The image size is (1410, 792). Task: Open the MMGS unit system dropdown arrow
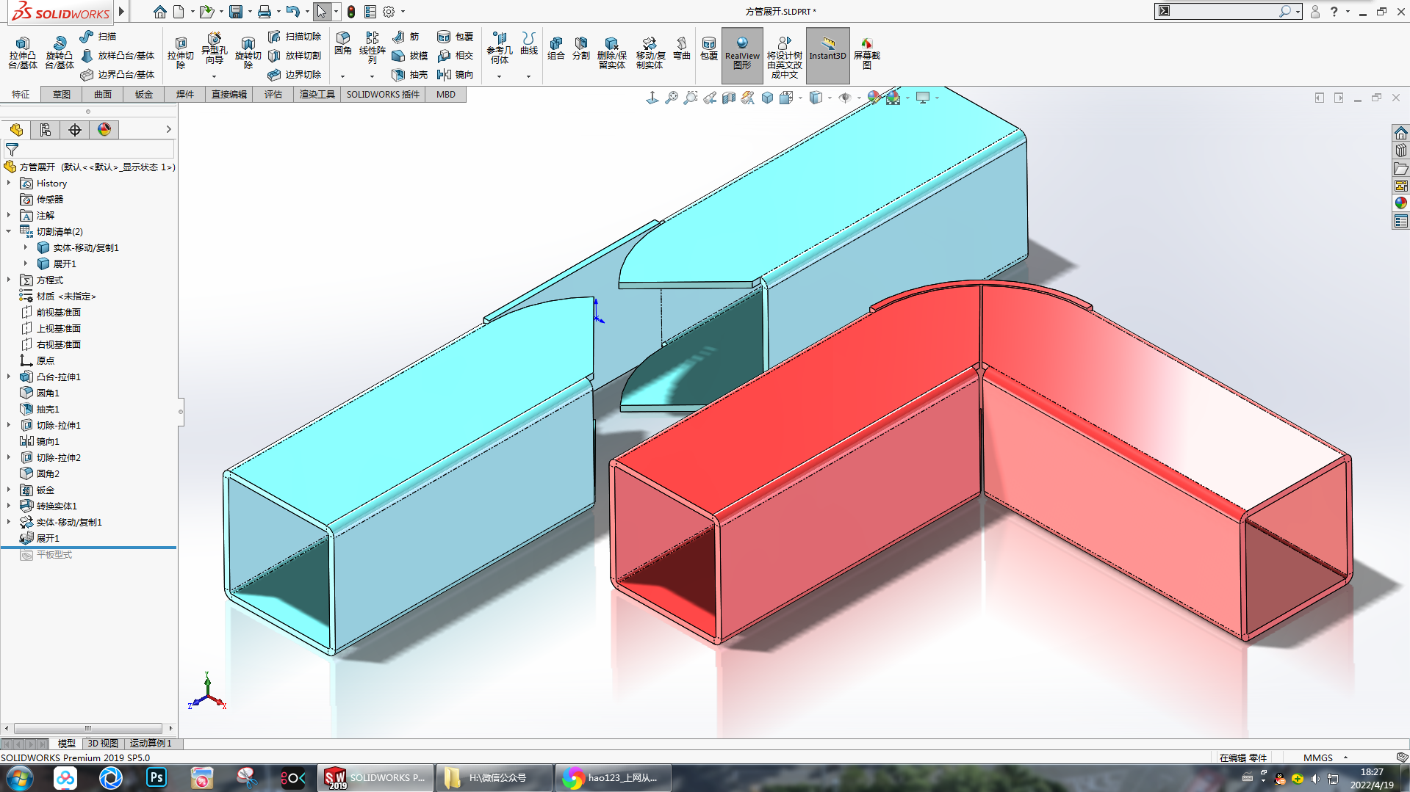tap(1345, 758)
